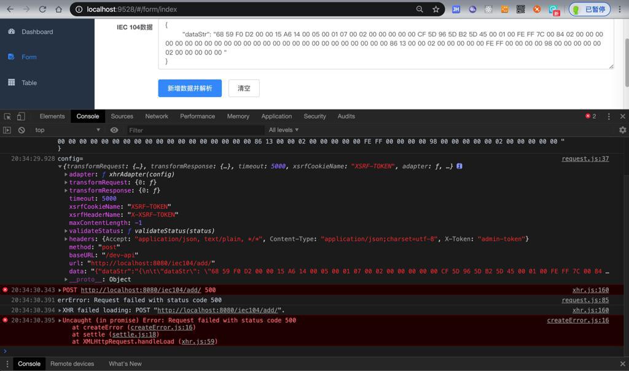The image size is (629, 371).
Task: Click the POST localhost:8080/iec104/add/ URL
Action: (x=141, y=290)
